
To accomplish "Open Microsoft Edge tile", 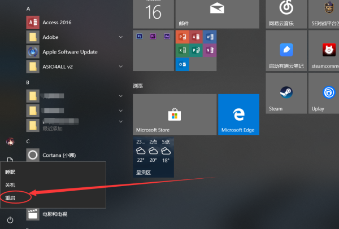I will pyautogui.click(x=238, y=114).
